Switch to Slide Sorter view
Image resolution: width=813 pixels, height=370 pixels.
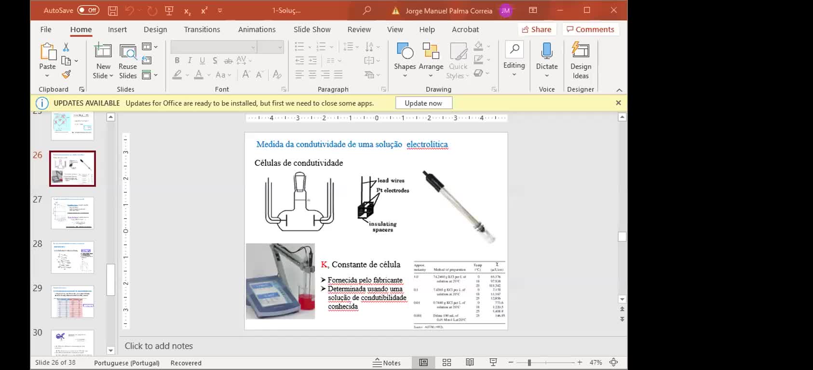(447, 362)
